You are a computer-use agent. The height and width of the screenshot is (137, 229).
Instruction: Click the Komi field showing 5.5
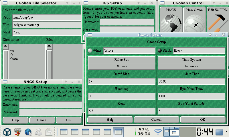121,111
